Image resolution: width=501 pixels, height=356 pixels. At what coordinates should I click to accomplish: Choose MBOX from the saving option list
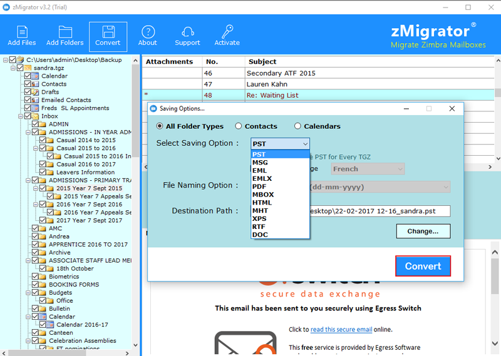click(x=280, y=195)
